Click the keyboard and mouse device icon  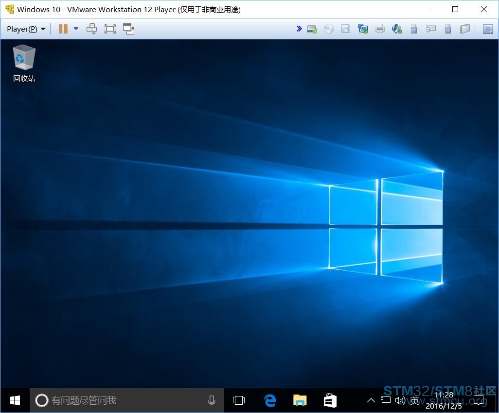pos(430,29)
